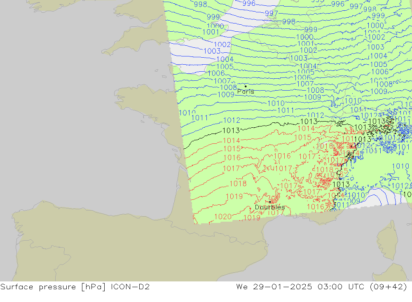Image resolution: width=412 pixels, height=302 pixels.
Task: Click the island of Corsica on the map
Action: tap(387, 241)
